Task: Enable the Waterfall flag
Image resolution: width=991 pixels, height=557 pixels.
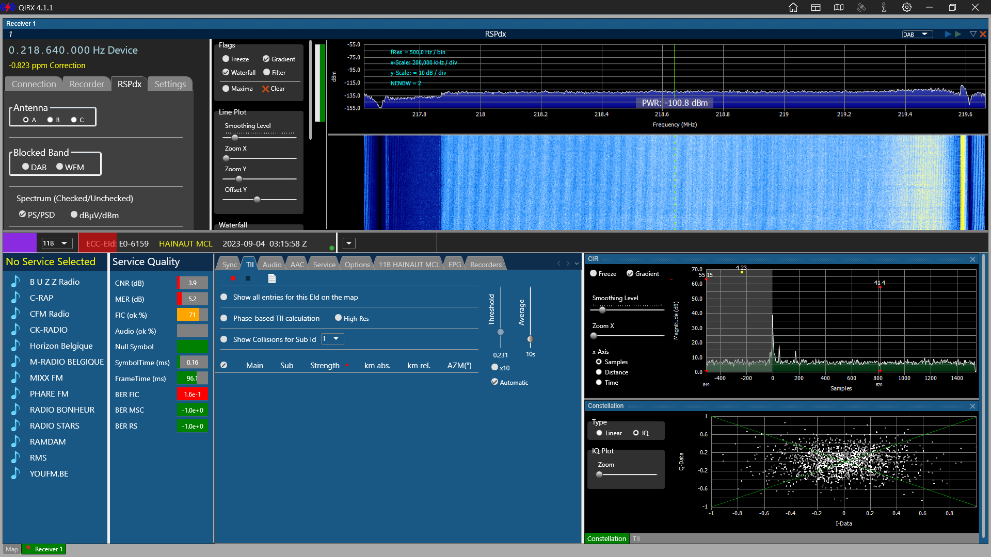Action: click(226, 72)
